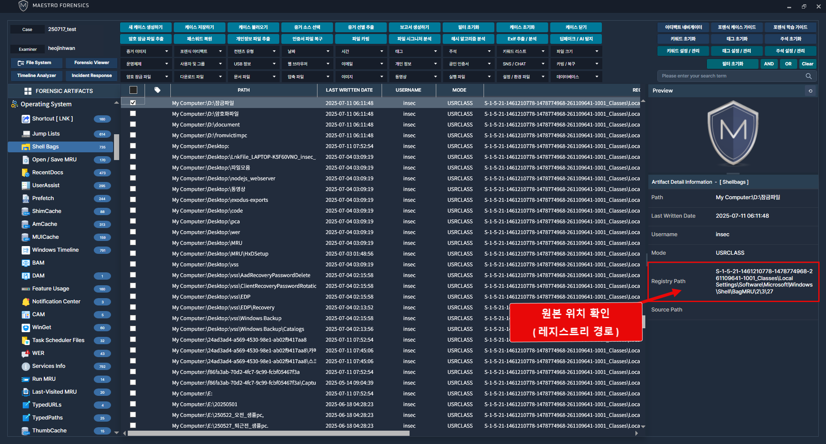Click the Jump Lists artifact icon
The height and width of the screenshot is (444, 826).
25,134
